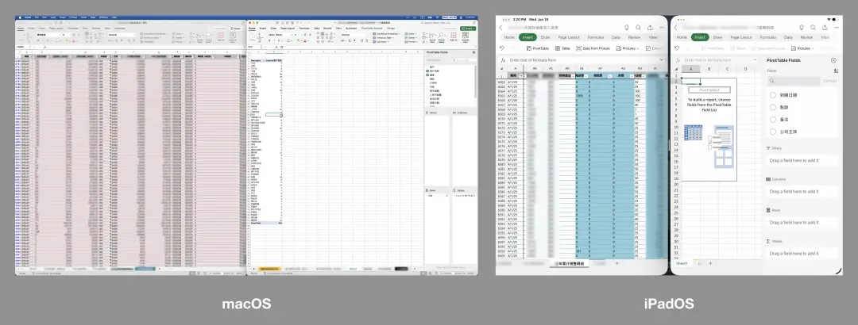Image resolution: width=858 pixels, height=325 pixels.
Task: Tap the lightbulb icon in left iPad header
Action: pos(628,28)
